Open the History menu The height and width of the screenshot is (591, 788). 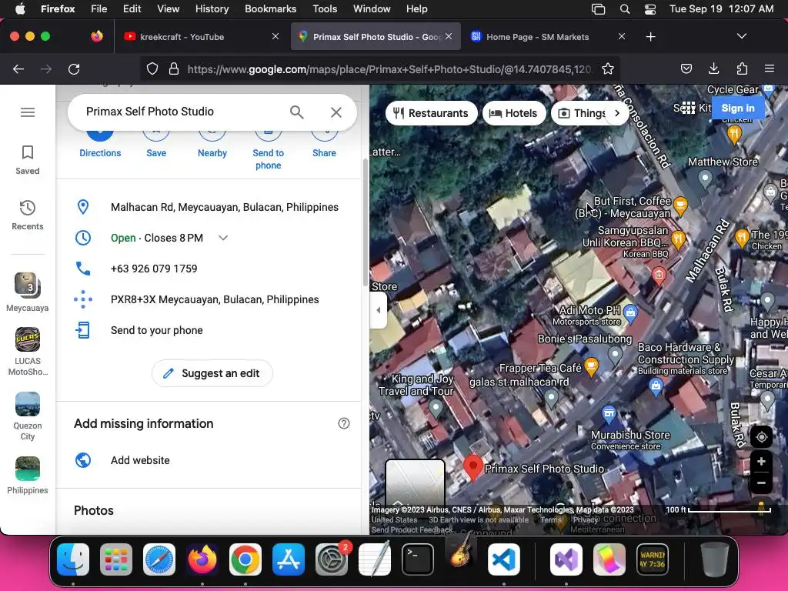coord(212,8)
